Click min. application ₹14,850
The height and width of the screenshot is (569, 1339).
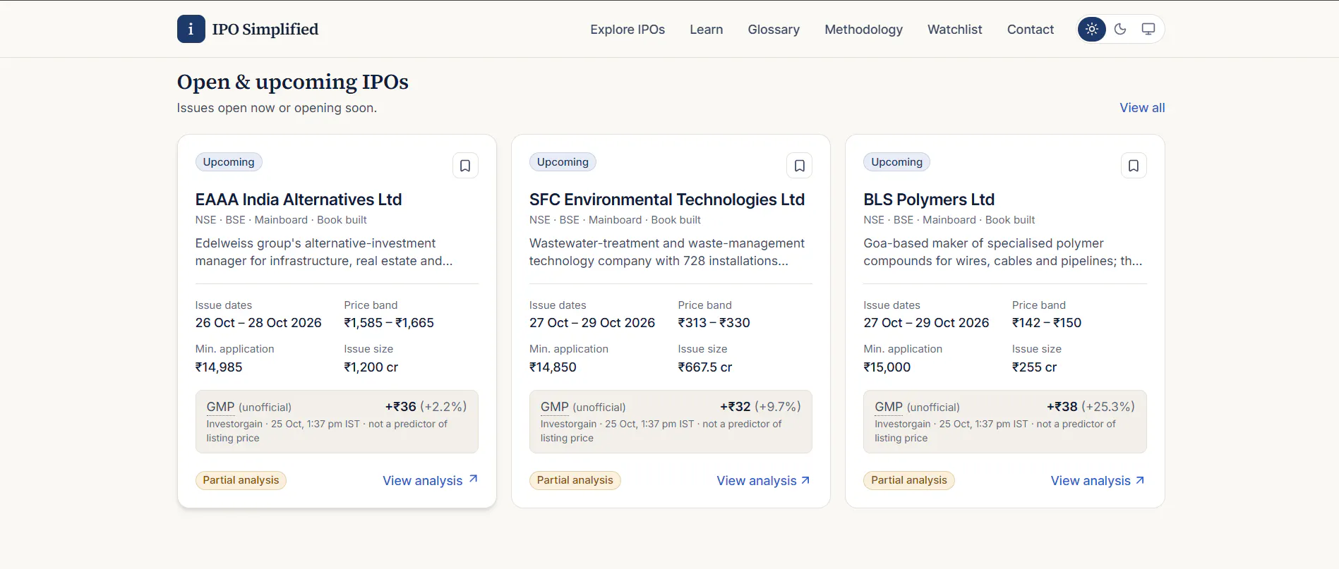coord(553,367)
